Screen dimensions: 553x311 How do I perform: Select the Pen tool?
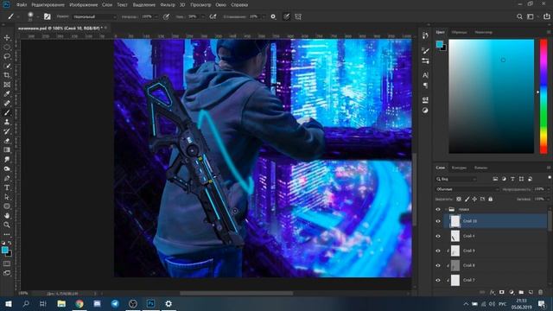click(7, 178)
